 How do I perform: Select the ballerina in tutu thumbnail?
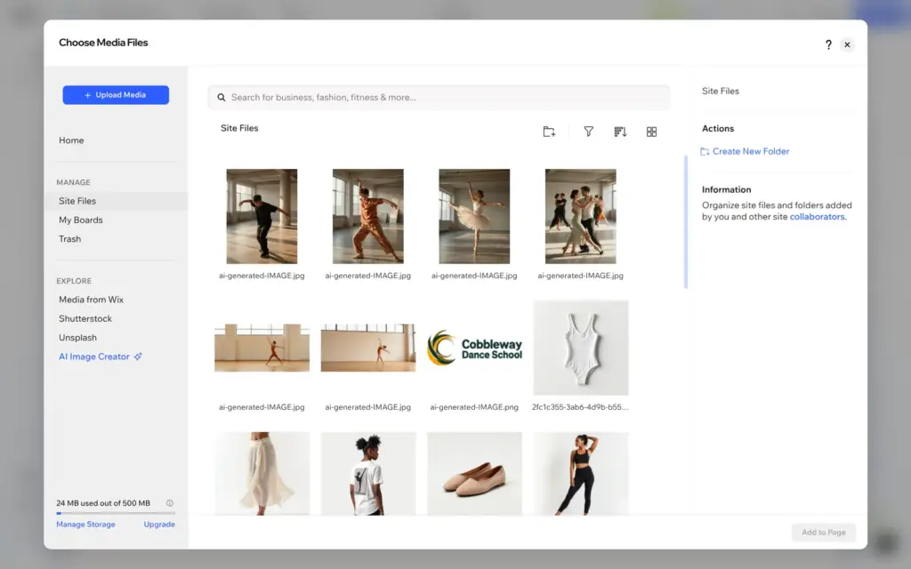point(474,217)
